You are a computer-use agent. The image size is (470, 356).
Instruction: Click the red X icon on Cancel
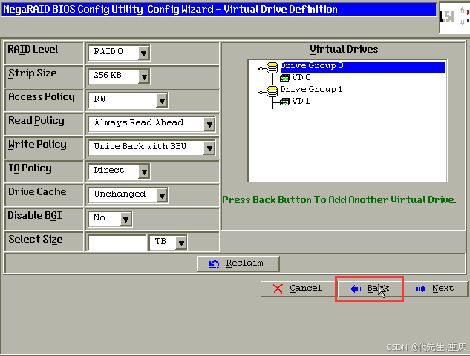coord(278,289)
